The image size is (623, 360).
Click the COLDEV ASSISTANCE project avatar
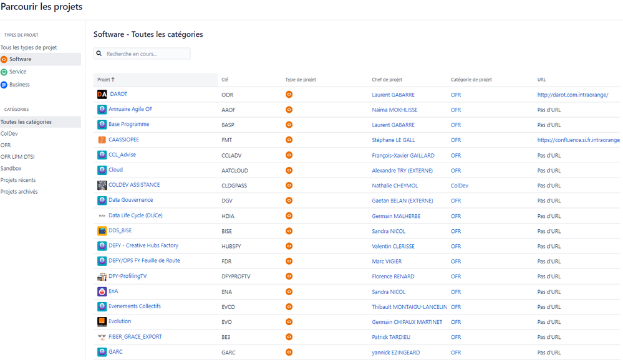[x=102, y=185]
